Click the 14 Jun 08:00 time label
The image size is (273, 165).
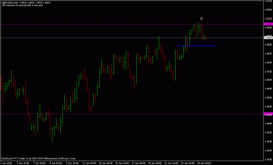[106, 163]
